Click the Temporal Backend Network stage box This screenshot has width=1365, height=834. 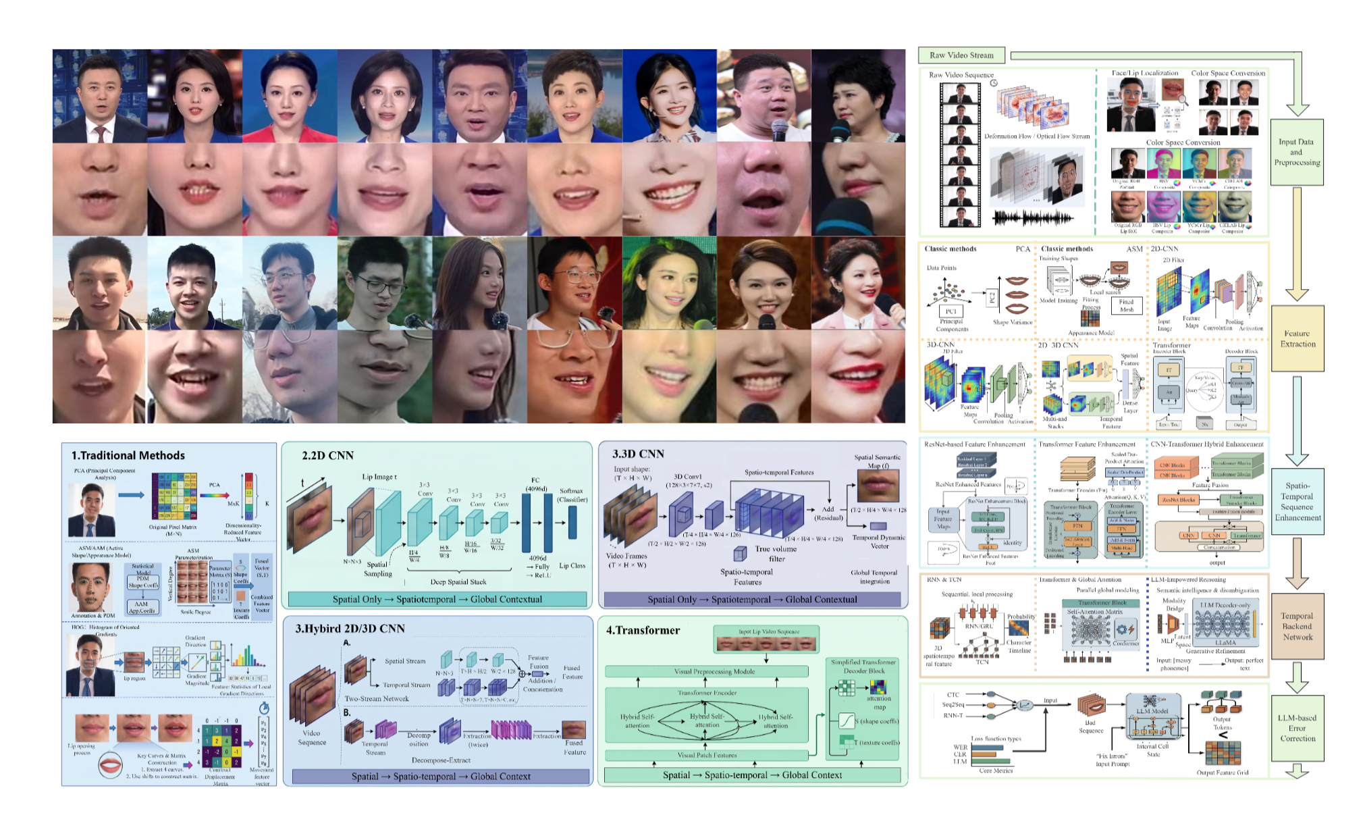coord(1297,626)
